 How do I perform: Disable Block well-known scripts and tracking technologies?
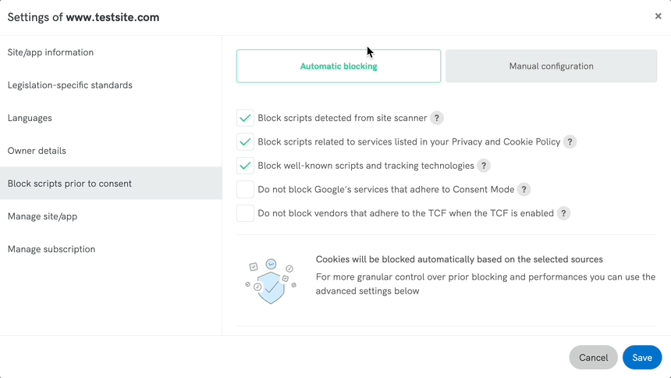(x=245, y=166)
